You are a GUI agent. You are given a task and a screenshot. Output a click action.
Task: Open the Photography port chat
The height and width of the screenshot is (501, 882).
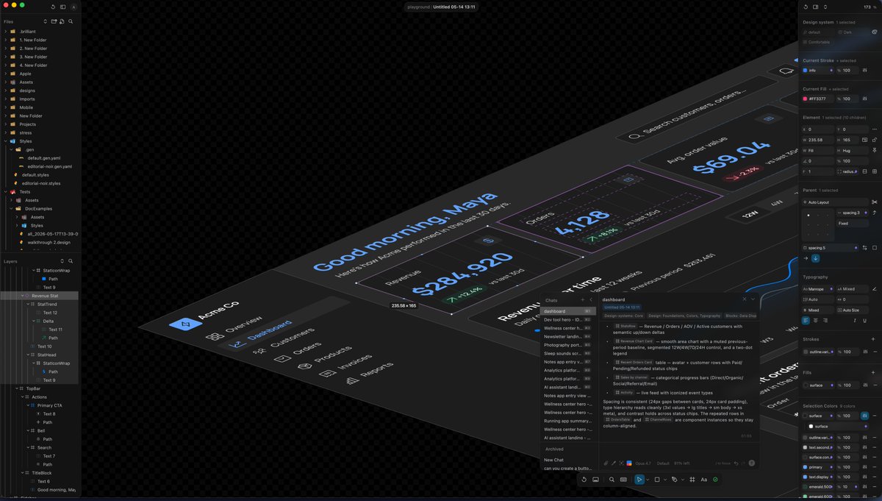click(x=567, y=345)
